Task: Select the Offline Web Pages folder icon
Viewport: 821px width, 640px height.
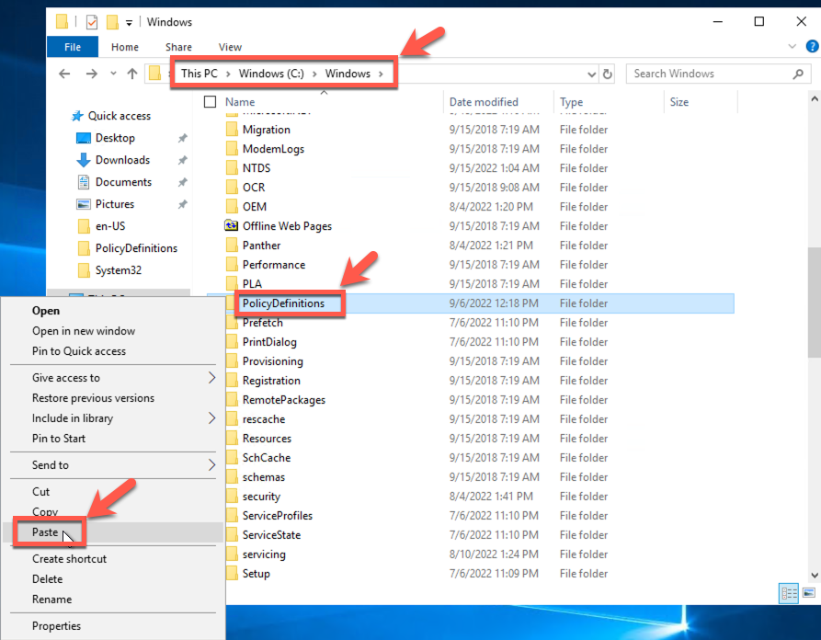Action: coord(232,226)
